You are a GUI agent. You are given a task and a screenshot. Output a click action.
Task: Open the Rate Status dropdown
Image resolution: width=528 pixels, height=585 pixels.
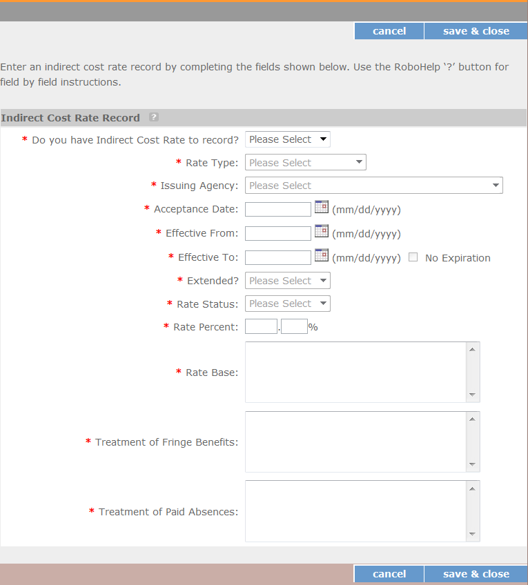[x=288, y=304]
